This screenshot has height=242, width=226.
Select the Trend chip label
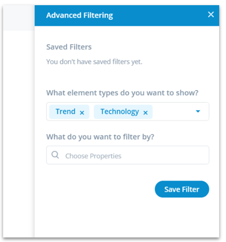[x=66, y=112]
